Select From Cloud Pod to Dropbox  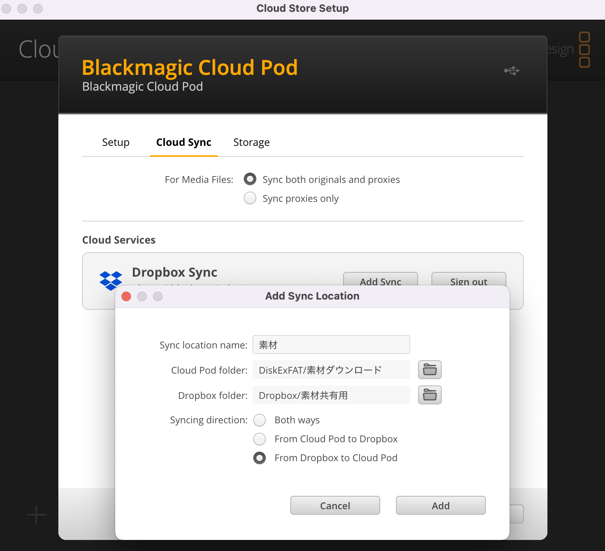(x=260, y=439)
